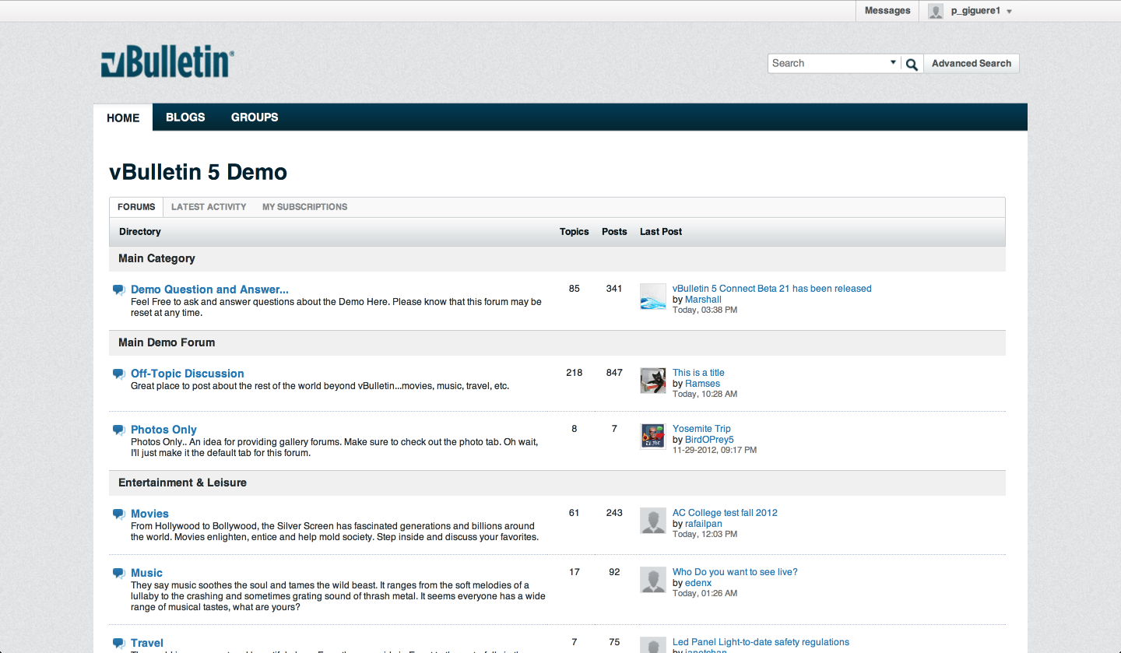The width and height of the screenshot is (1121, 653).
Task: Click the vBulletin logo
Action: pyautogui.click(x=167, y=61)
